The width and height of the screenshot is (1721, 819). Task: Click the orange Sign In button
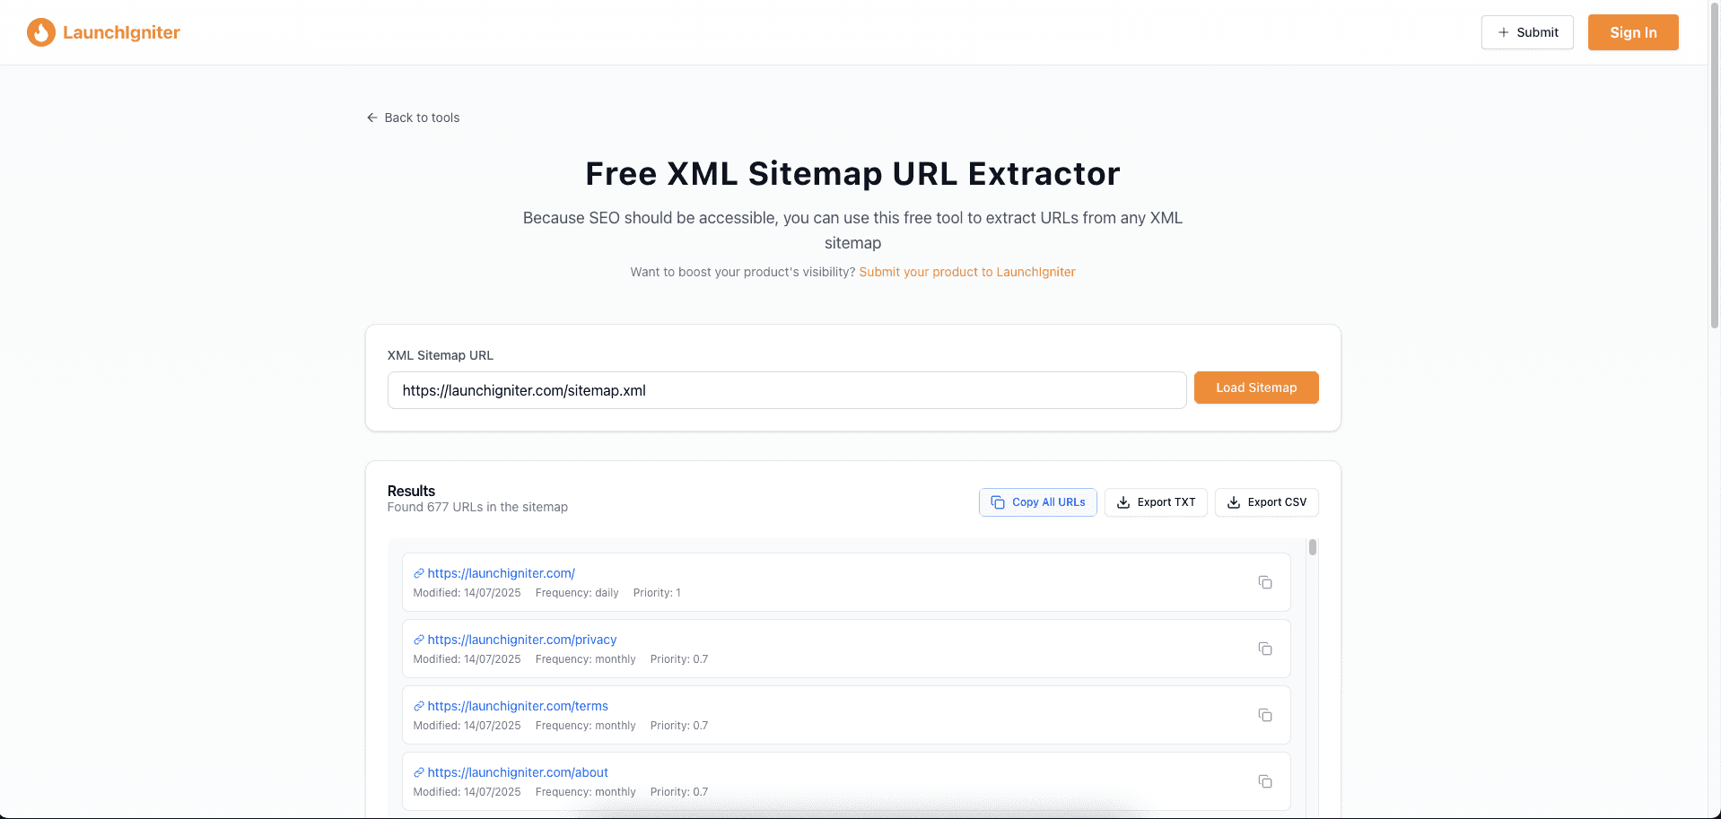click(1633, 32)
